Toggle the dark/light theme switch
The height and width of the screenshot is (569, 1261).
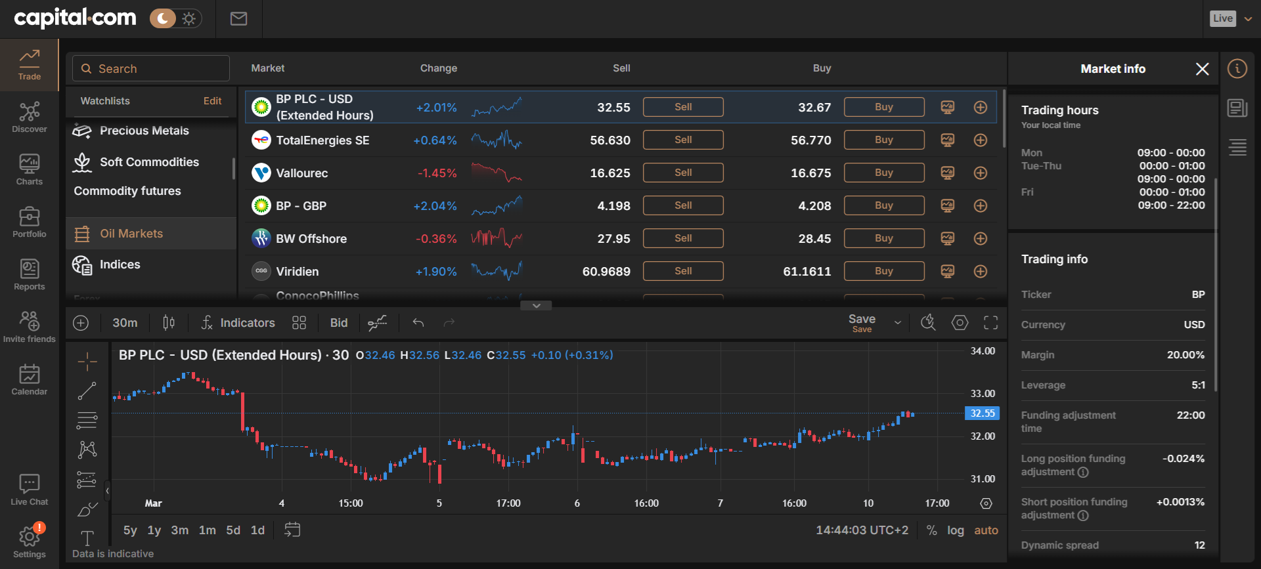click(x=175, y=18)
